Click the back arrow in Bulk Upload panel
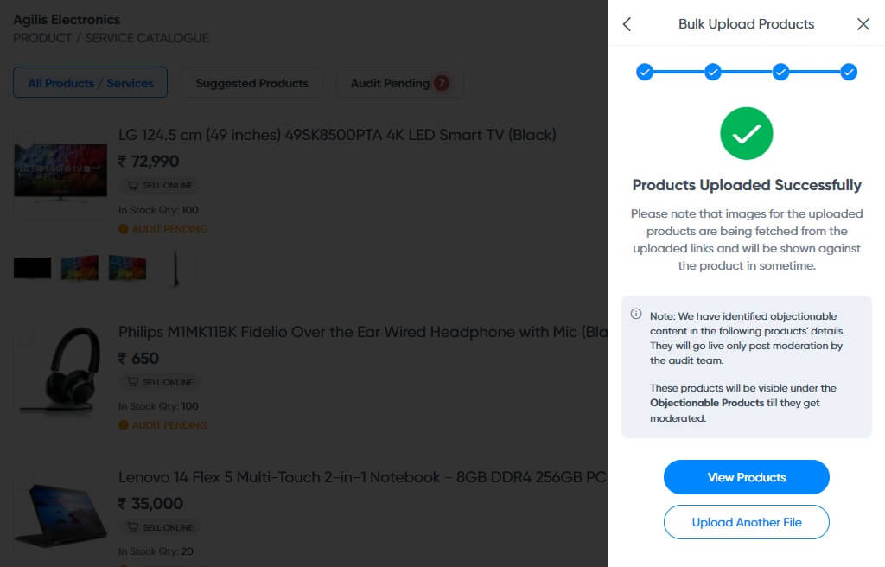The width and height of the screenshot is (885, 567). pos(627,24)
